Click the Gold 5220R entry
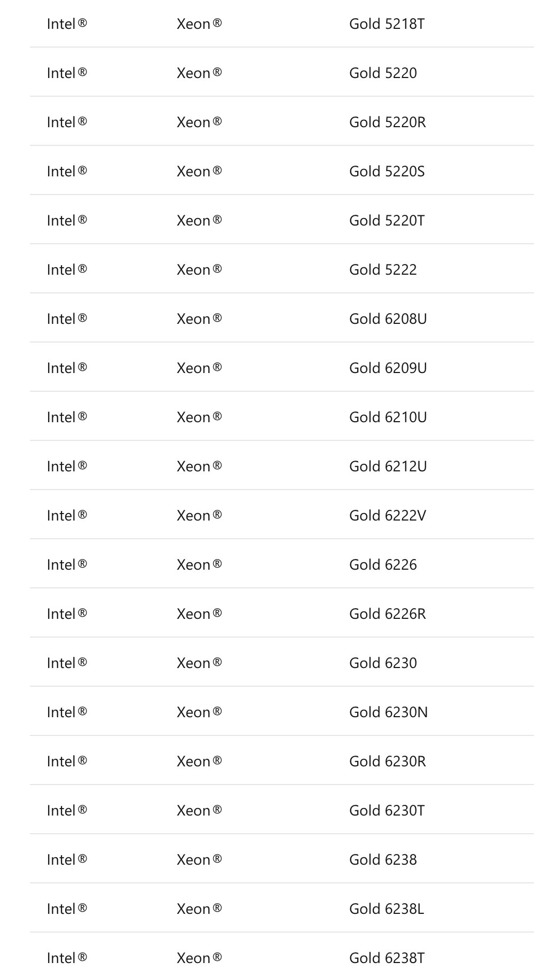The image size is (534, 978). [x=387, y=122]
